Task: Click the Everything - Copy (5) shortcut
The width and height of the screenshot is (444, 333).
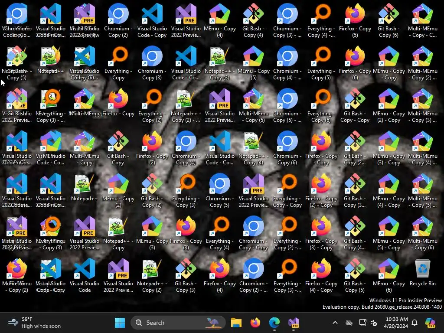Action: click(x=321, y=63)
